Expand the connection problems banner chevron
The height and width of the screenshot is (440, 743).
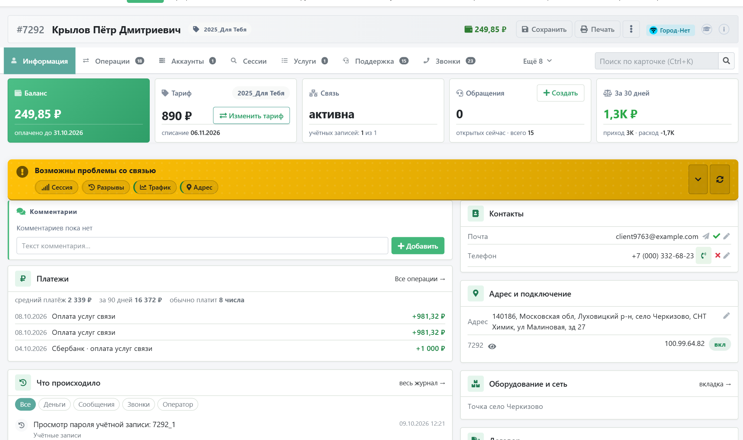(698, 179)
